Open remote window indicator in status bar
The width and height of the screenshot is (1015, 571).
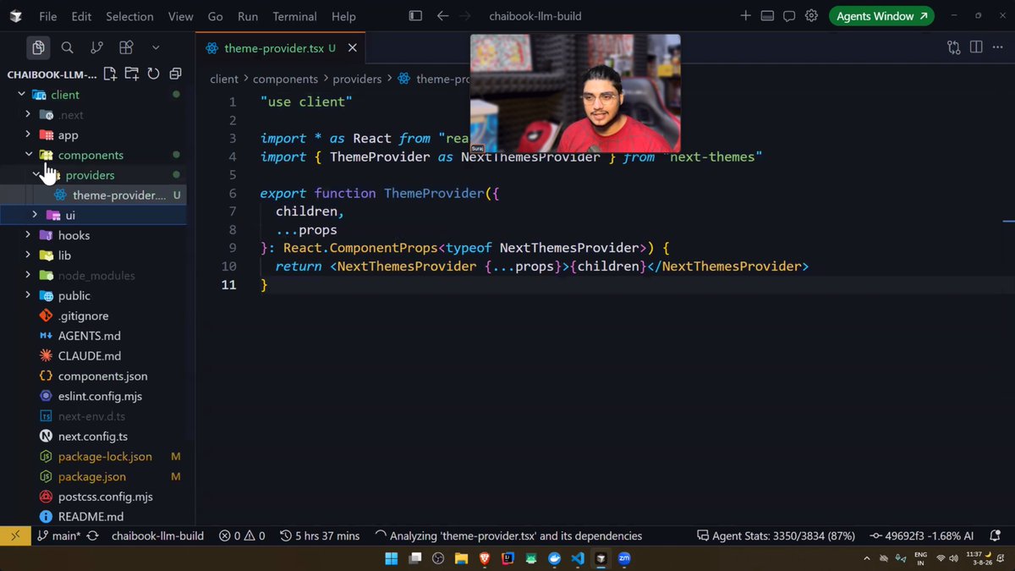(15, 535)
